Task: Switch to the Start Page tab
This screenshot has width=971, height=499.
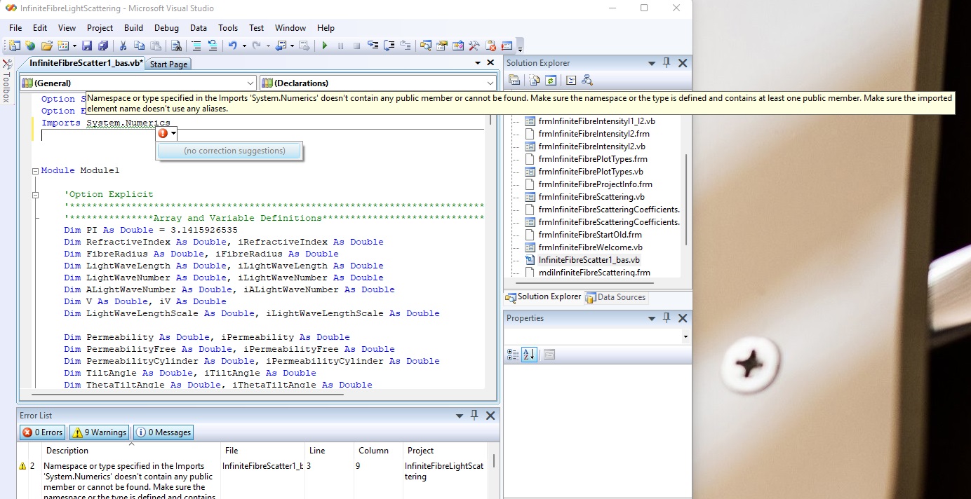Action: click(x=168, y=64)
